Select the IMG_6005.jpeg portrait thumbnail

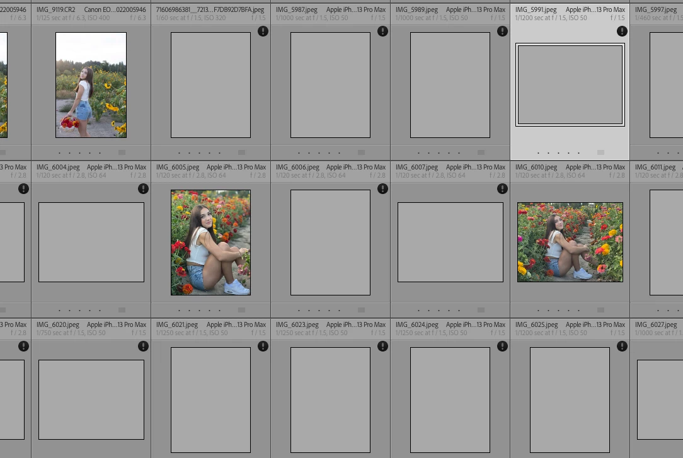pos(211,243)
